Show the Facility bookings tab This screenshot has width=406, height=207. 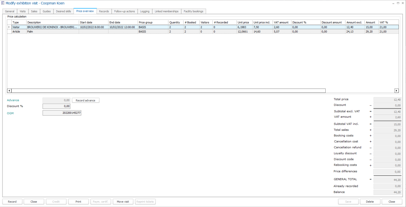click(193, 11)
